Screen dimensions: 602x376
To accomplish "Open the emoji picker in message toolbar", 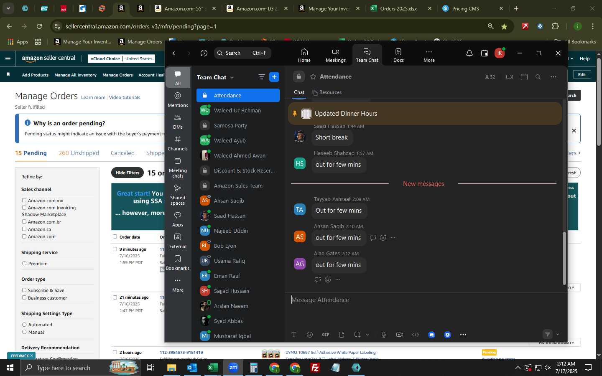I will click(310, 335).
